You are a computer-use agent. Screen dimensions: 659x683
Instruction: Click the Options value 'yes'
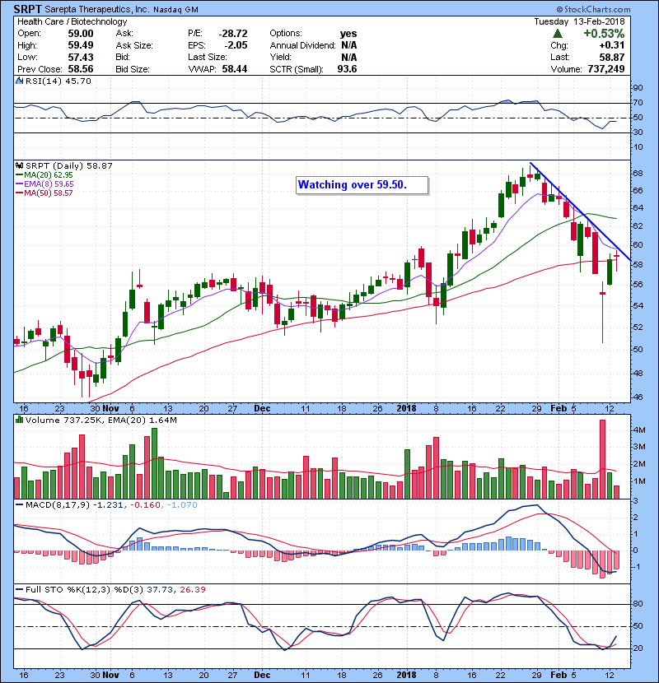pyautogui.click(x=348, y=34)
